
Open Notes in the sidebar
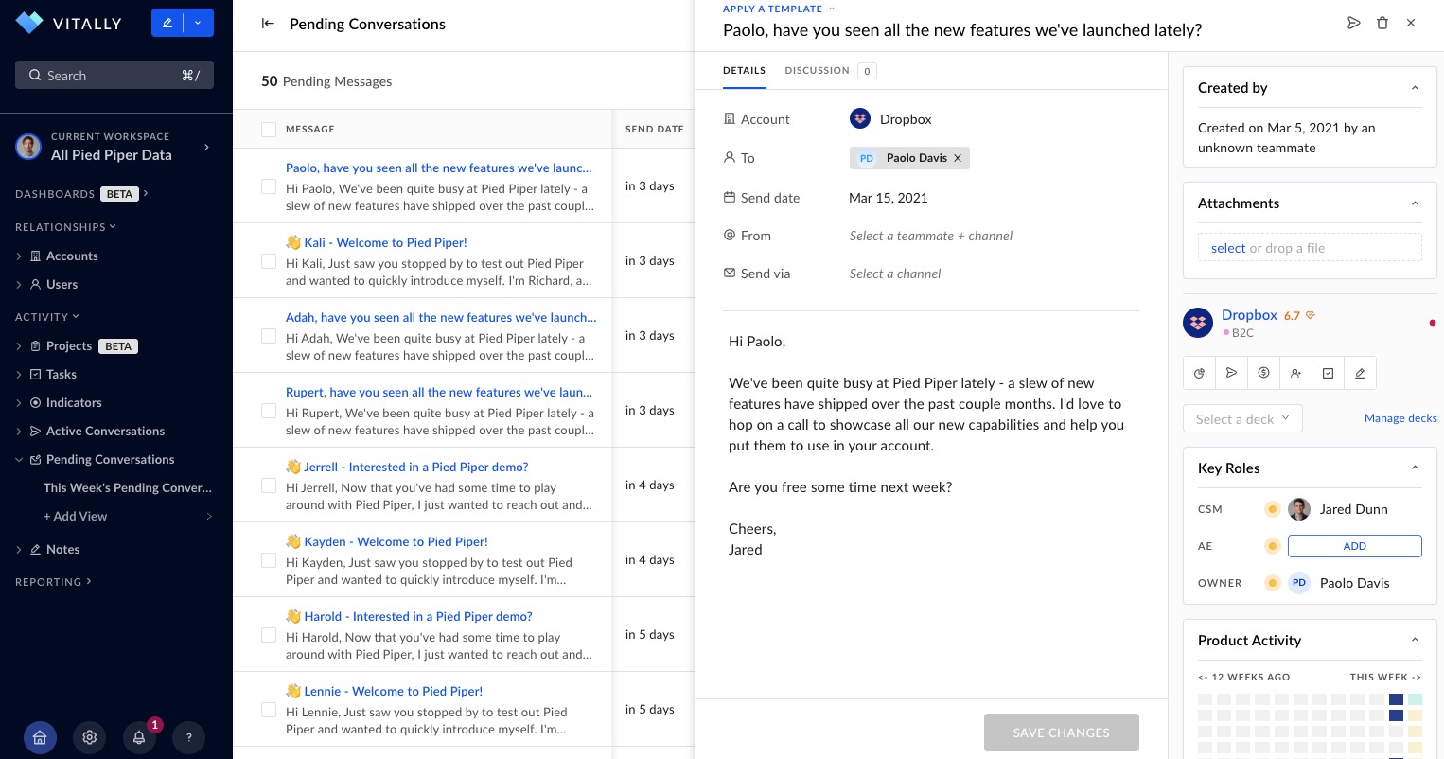[x=62, y=550]
